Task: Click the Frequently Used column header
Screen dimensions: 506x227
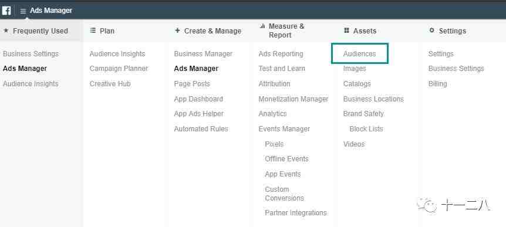Action: point(41,31)
